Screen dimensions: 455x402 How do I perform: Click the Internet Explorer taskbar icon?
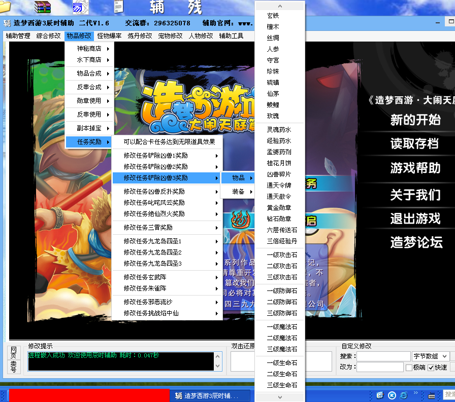pyautogui.click(x=404, y=395)
